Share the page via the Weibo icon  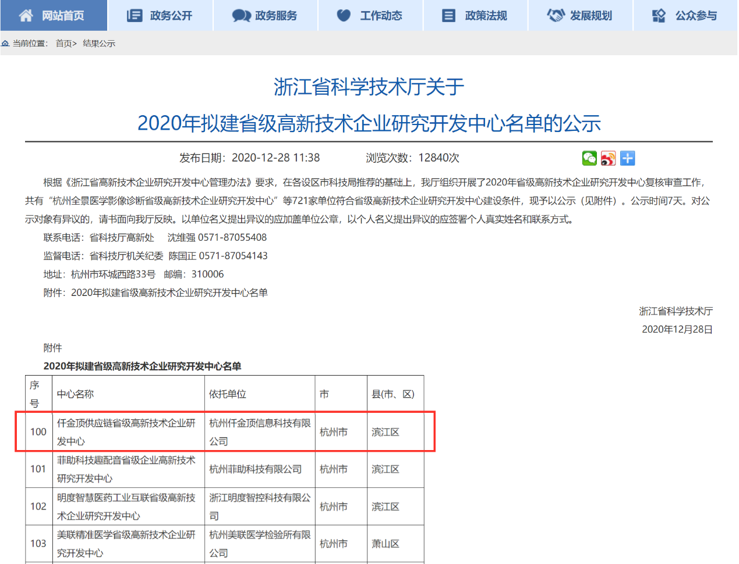(609, 158)
